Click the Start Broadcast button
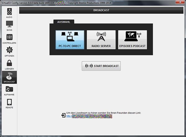The image size is (186, 137). pos(101,66)
